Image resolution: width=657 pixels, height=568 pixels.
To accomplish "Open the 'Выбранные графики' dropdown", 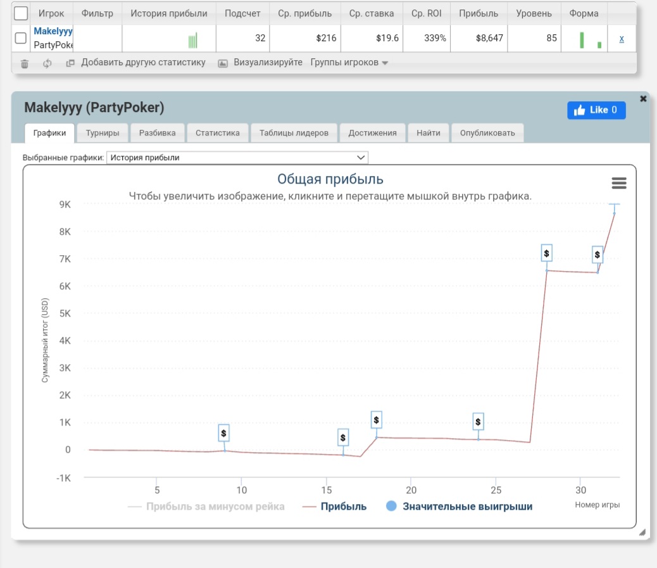I will pos(237,158).
